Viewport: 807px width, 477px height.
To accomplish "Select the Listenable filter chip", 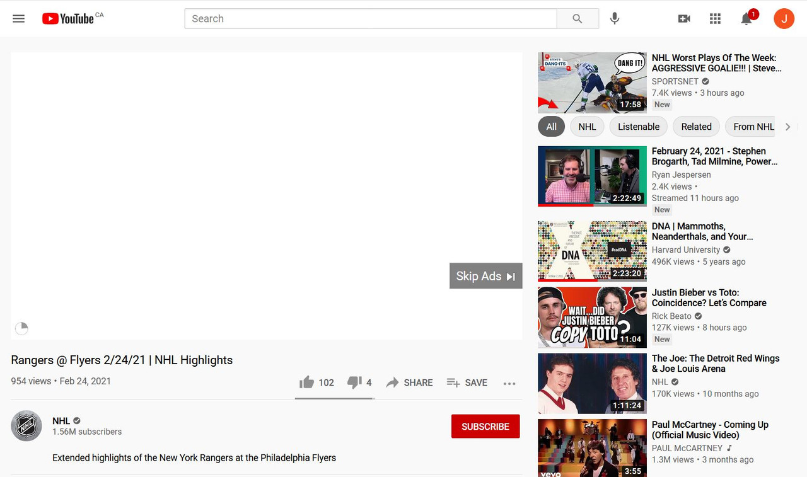I will pos(638,127).
